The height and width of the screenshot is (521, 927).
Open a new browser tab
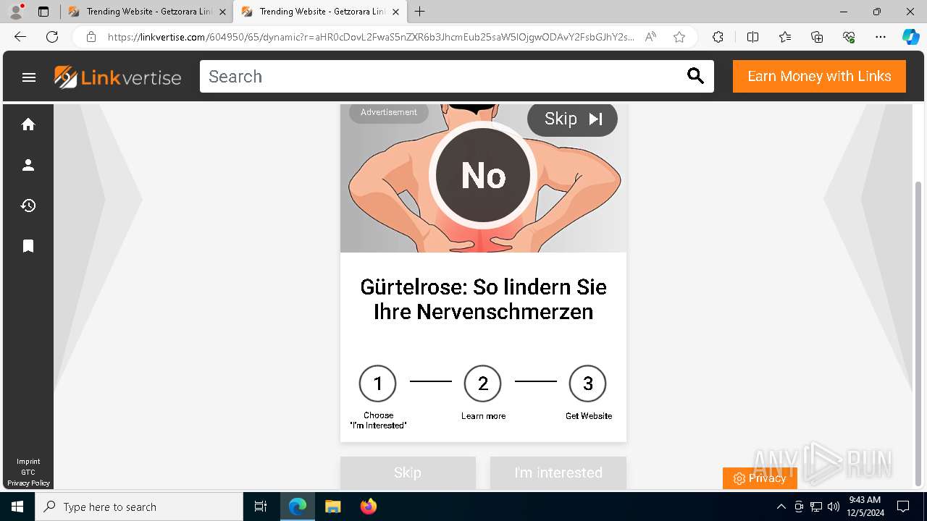tap(420, 12)
